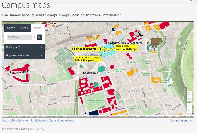Click the Lauriston (ECA) map label
This screenshot has height=133, width=197.
[x=20, y=72]
